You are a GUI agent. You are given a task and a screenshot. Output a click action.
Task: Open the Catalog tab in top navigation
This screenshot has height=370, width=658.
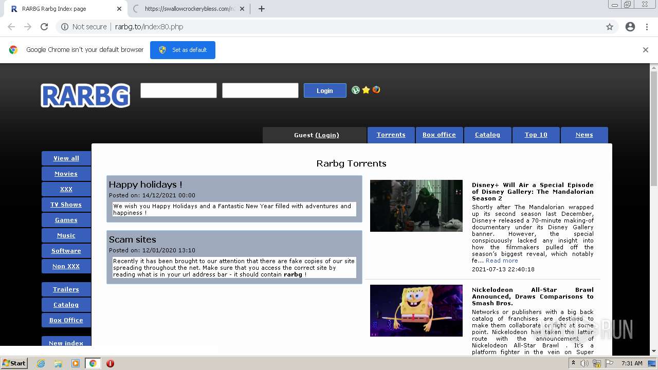pos(487,135)
